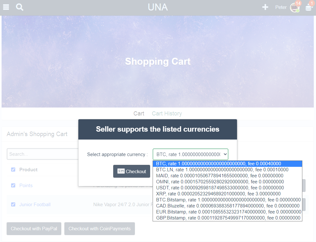316x242 pixels.
Task: Uncheck the Points item checkbox
Action: tap(13, 186)
